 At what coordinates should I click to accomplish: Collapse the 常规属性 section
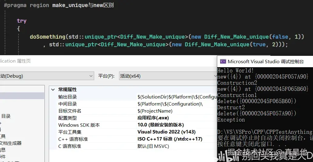pyautogui.click(x=53, y=90)
